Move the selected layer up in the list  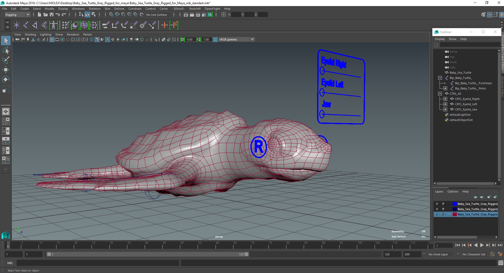pyautogui.click(x=476, y=197)
